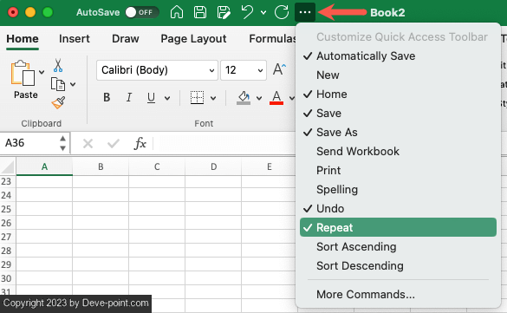Viewport: 507px width, 313px height.
Task: Open the Fill Color dropdown arrow
Action: 259,98
